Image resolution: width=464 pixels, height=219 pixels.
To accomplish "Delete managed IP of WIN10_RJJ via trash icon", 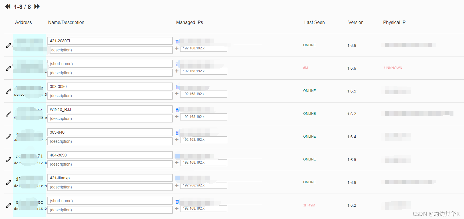I will coord(177,110).
